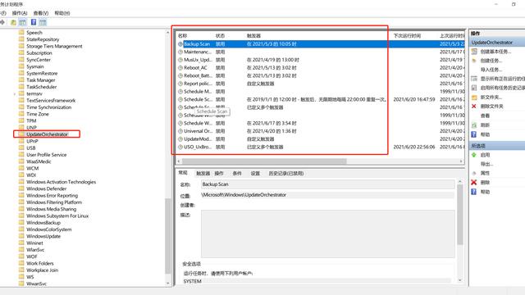The width and height of the screenshot is (525, 295).
Task: Select the Backup Scan task row
Action: click(321, 43)
